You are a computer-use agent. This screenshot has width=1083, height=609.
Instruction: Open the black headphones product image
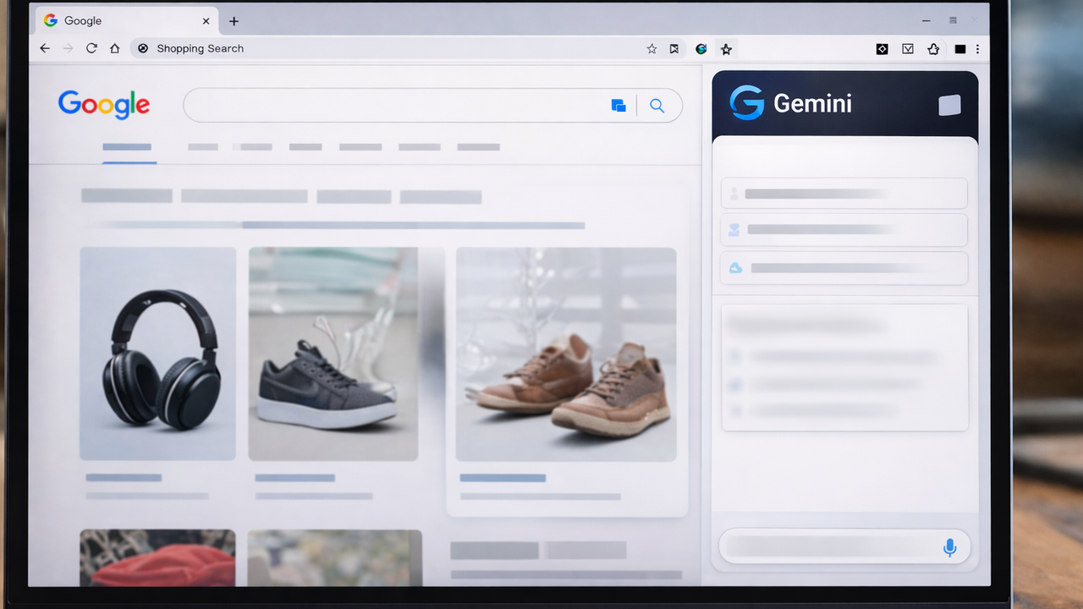point(158,354)
